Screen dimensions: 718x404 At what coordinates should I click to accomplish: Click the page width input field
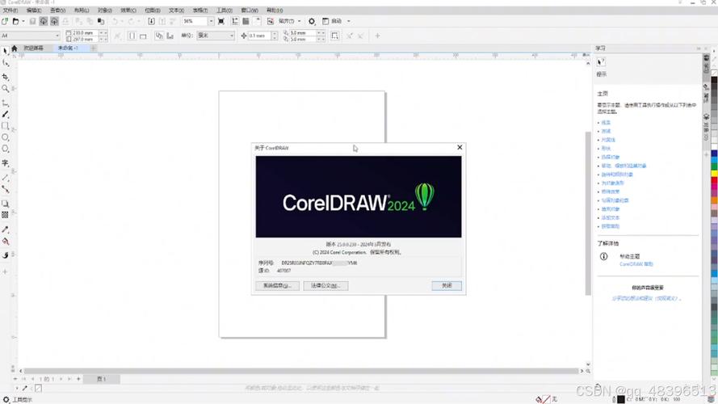click(85, 32)
